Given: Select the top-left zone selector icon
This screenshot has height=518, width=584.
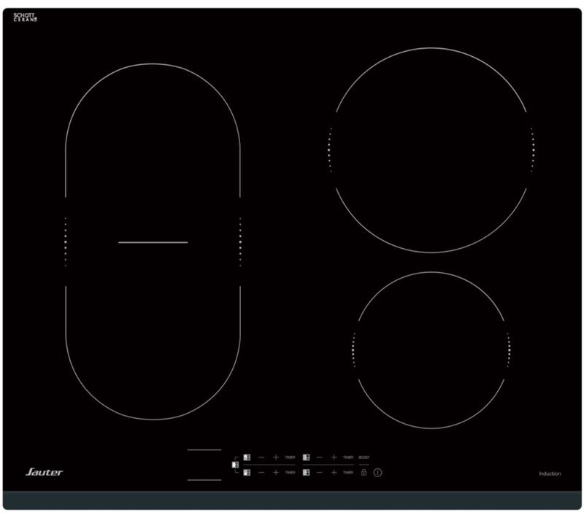Looking at the screenshot, I should pos(247,457).
